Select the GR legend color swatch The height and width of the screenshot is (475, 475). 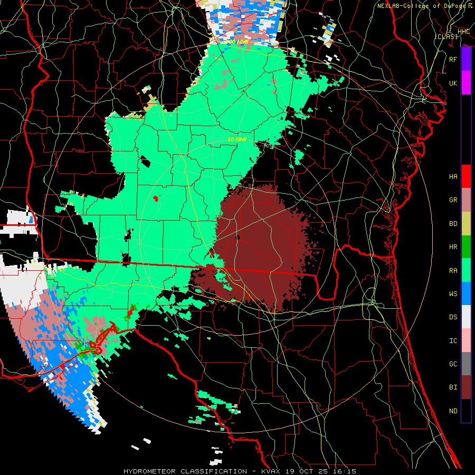pyautogui.click(x=466, y=200)
